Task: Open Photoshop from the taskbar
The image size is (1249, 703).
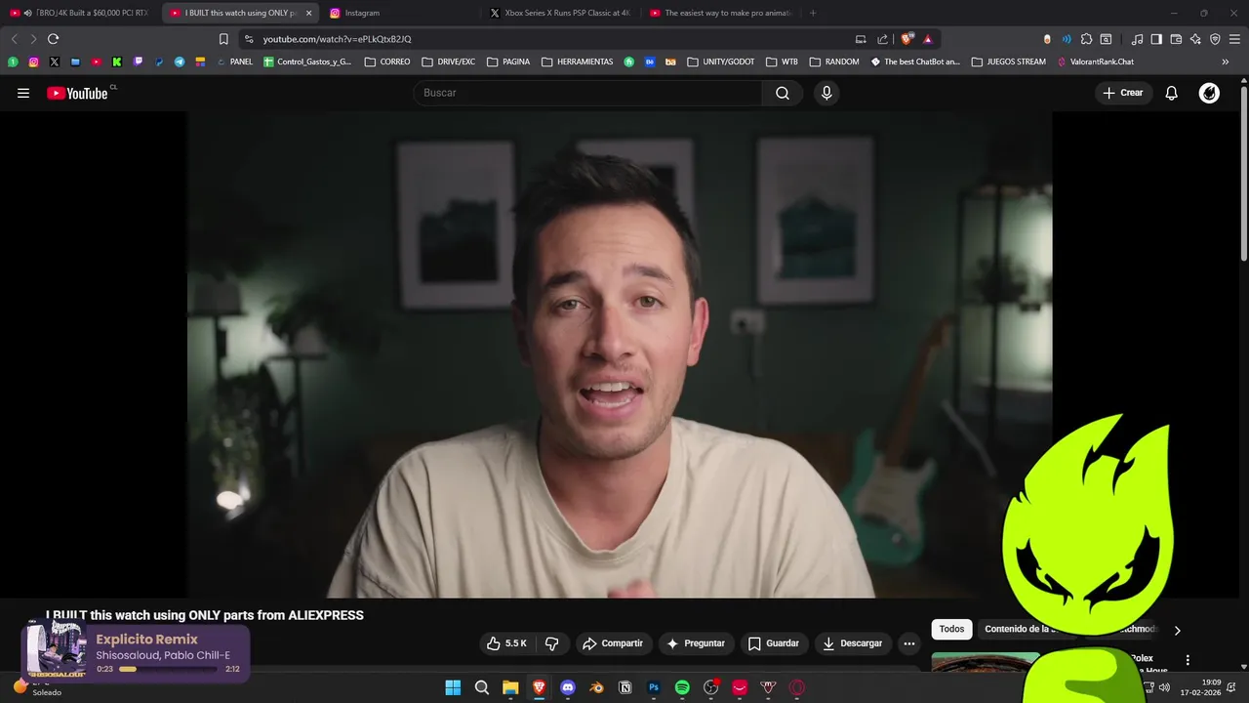Action: [x=654, y=687]
